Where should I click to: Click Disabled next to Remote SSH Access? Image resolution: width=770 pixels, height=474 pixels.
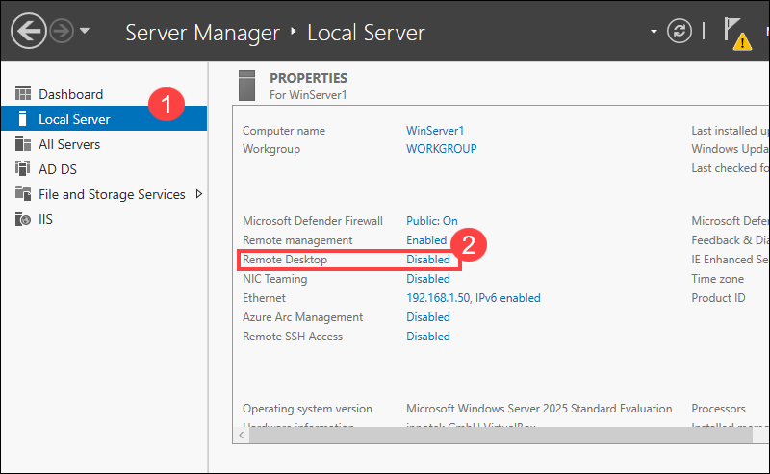427,337
